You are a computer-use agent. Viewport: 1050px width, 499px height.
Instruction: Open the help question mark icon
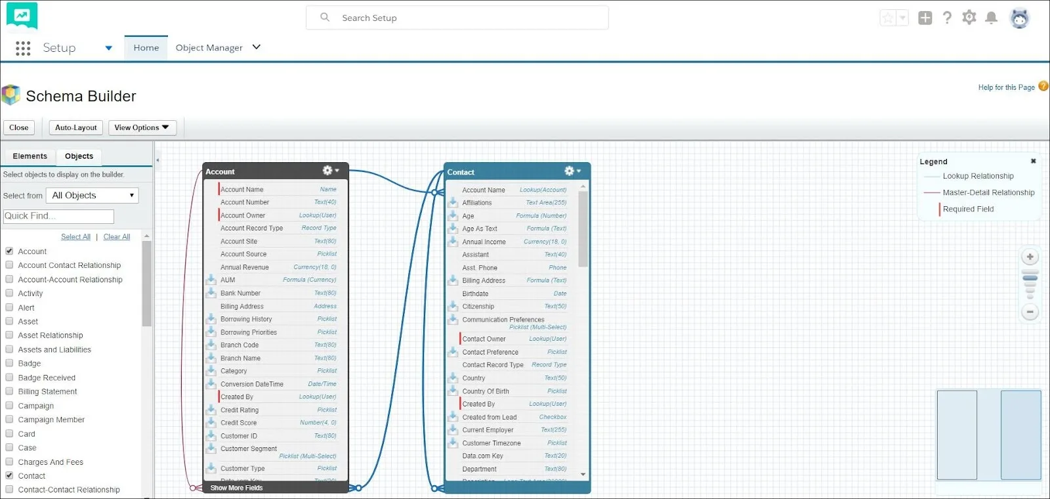[947, 18]
